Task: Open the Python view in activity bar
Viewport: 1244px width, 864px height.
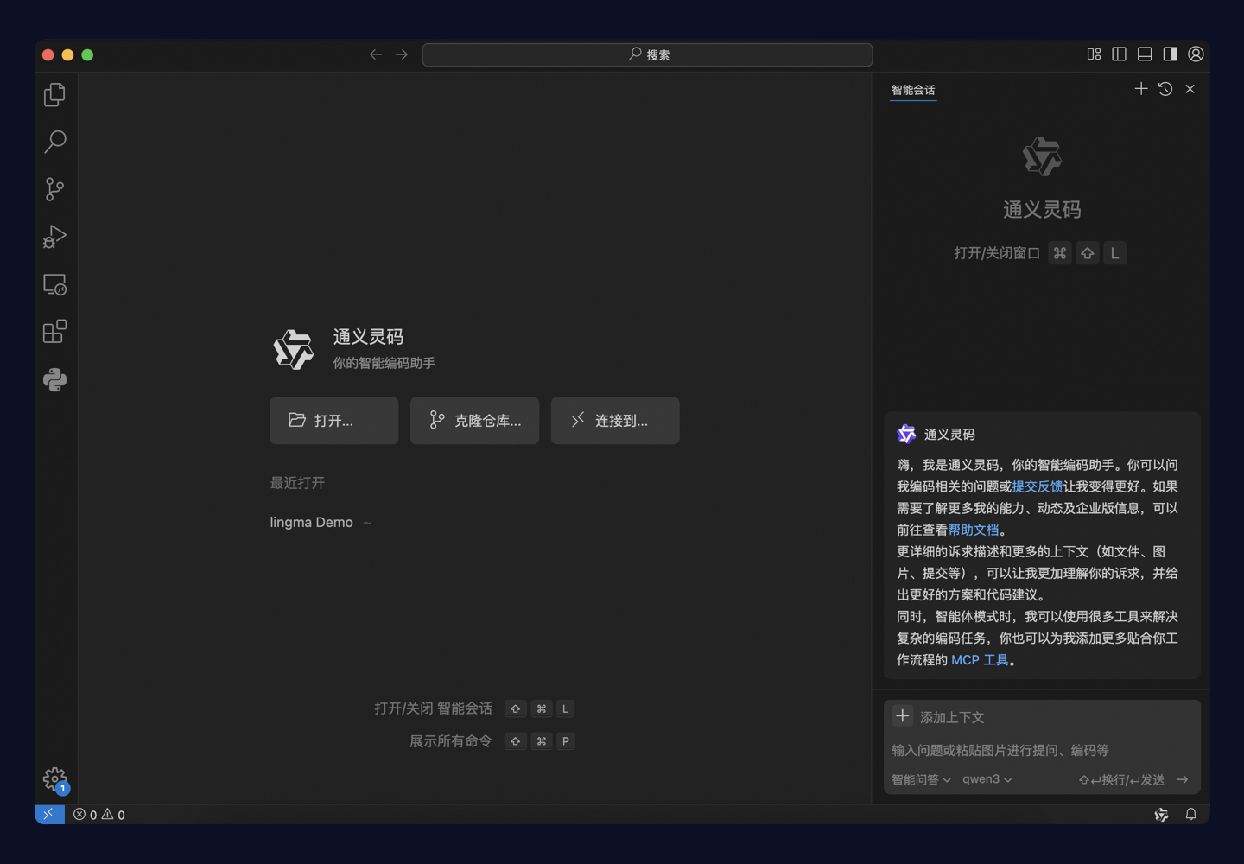Action: [x=55, y=379]
